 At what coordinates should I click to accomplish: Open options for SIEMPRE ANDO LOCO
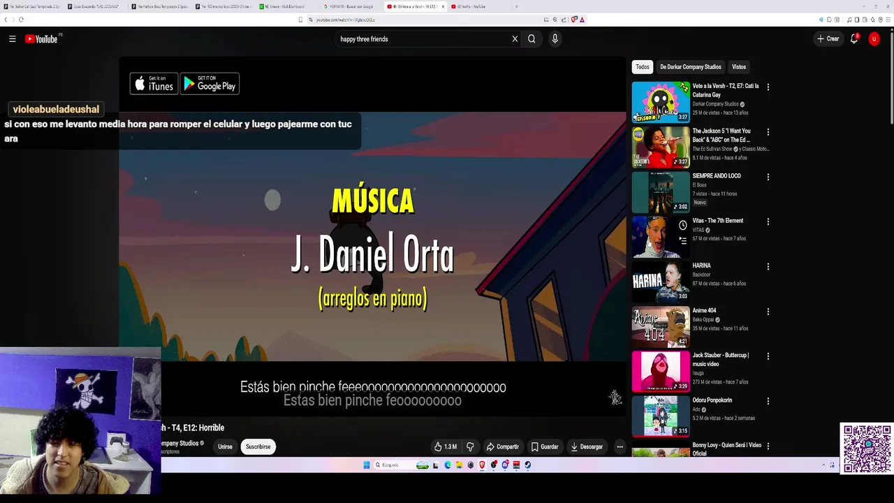pos(768,177)
